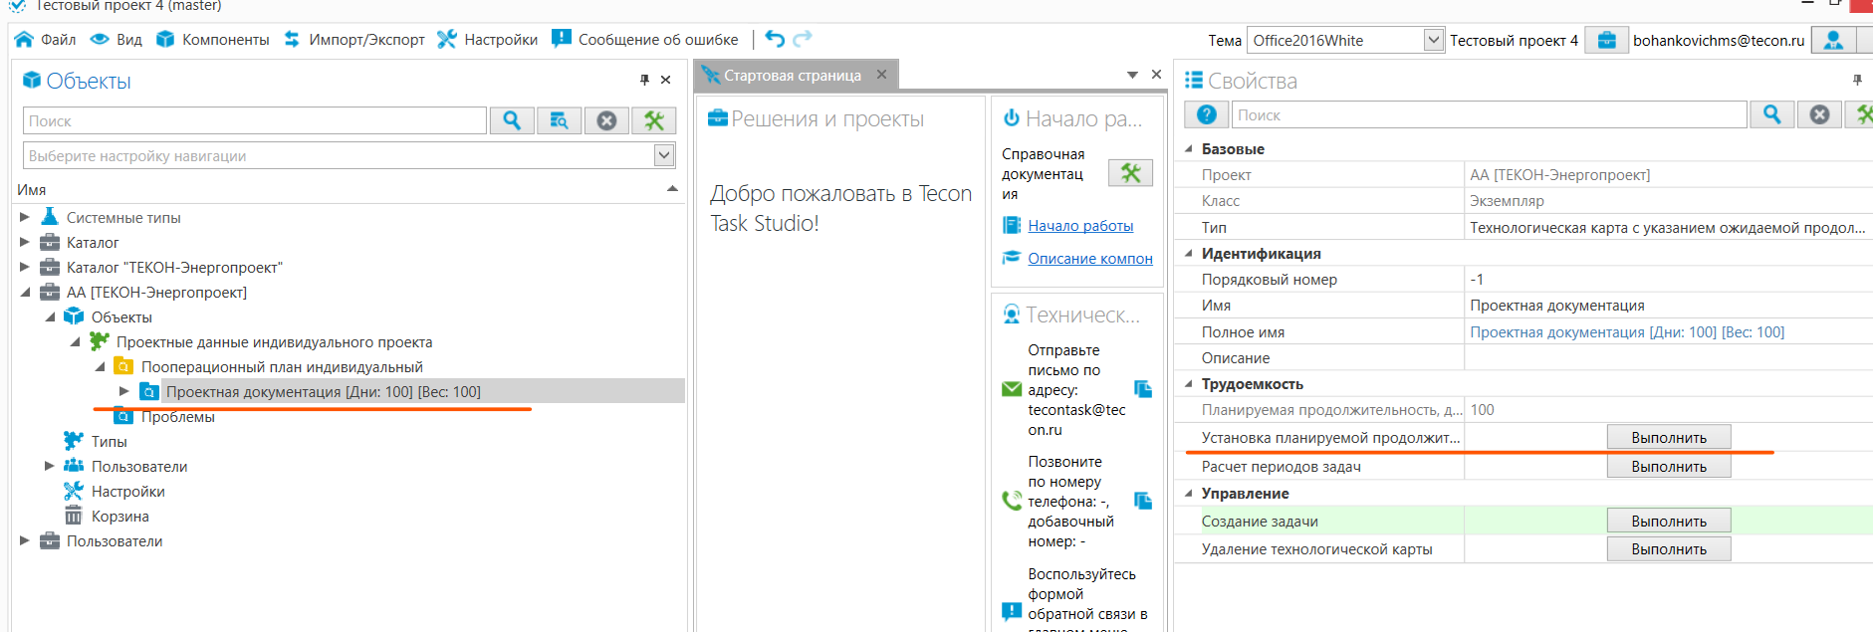Expand the Системные типы tree node

point(25,217)
